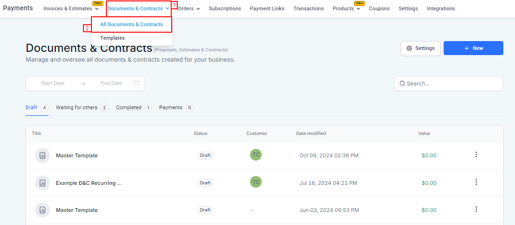515x225 pixels.
Task: Open Coupons page
Action: click(379, 8)
